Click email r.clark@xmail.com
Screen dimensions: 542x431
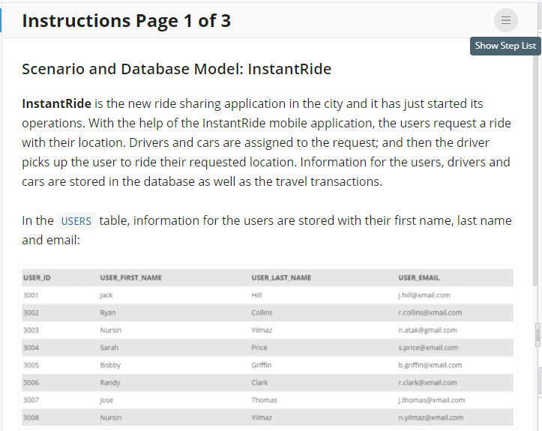(x=427, y=382)
